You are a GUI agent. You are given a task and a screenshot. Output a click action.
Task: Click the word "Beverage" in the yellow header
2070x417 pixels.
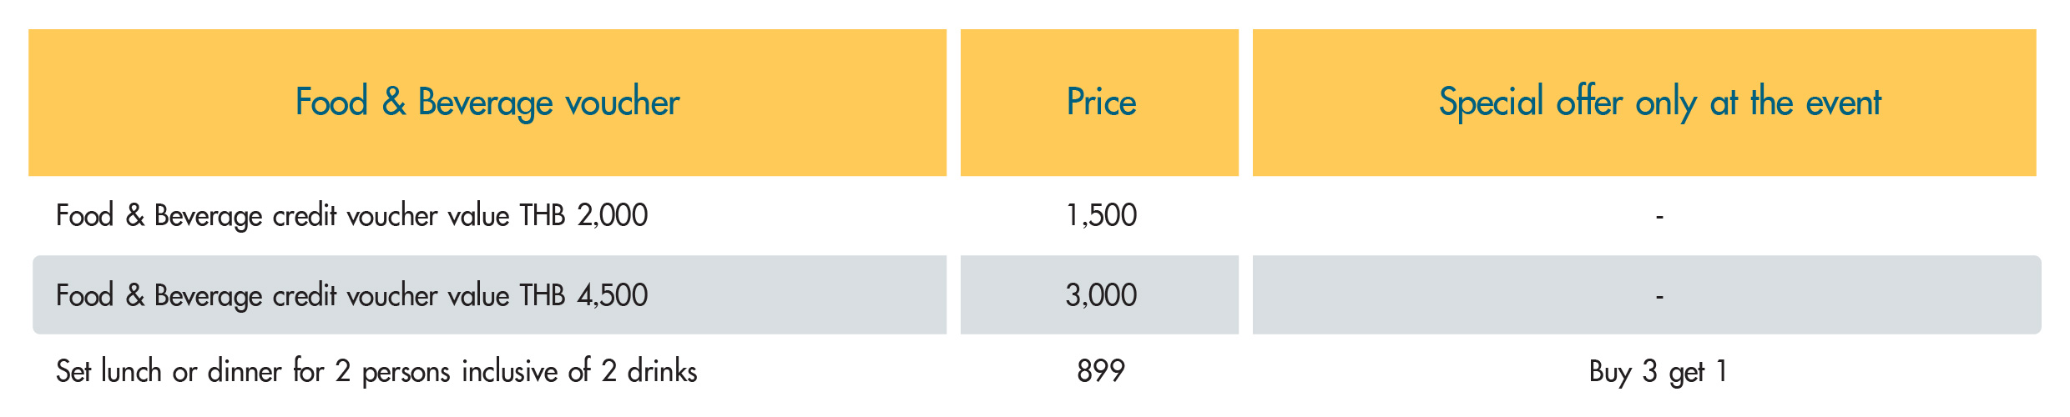(485, 103)
